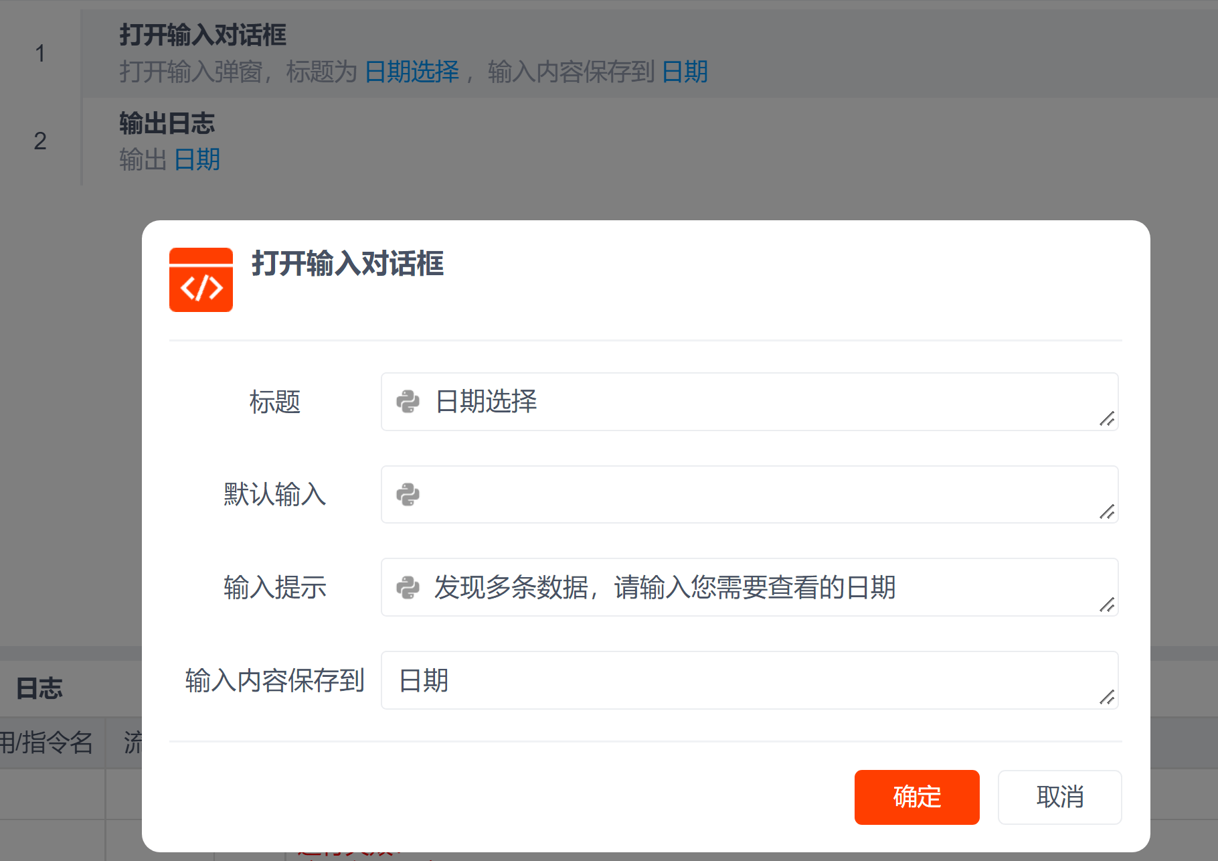Click the 日期选择 link in step 1
1218x861 pixels.
pos(412,72)
